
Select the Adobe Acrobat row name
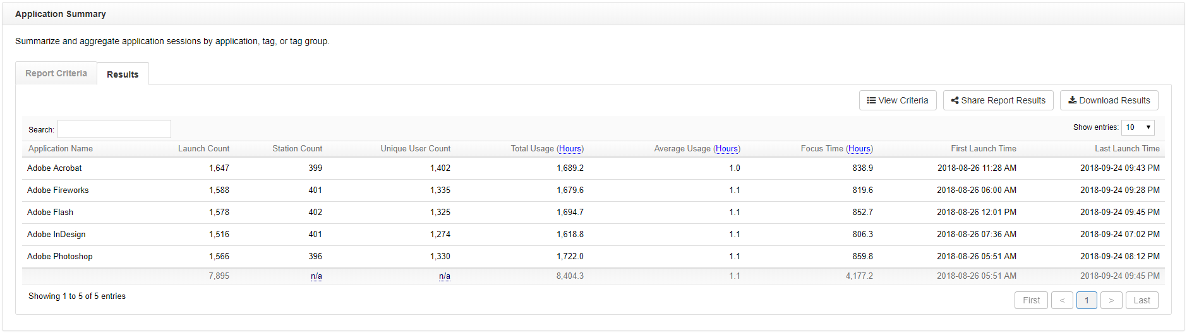tap(54, 168)
